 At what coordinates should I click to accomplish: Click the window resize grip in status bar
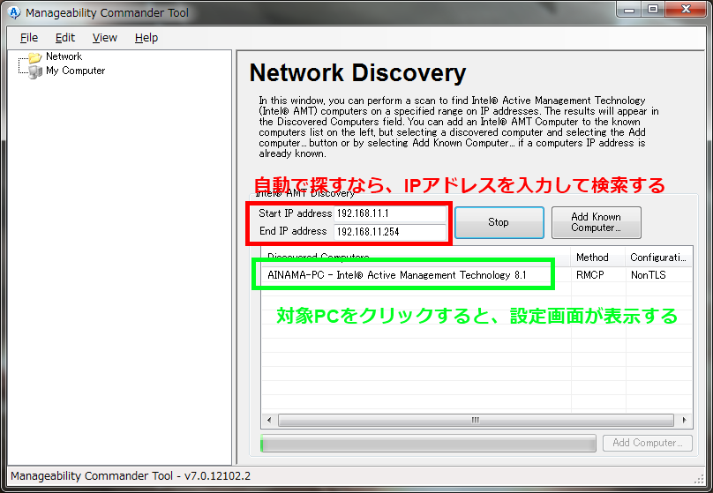click(700, 478)
